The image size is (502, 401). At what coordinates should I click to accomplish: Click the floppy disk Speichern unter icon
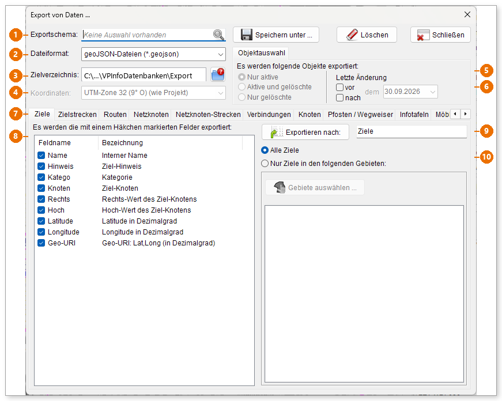246,35
